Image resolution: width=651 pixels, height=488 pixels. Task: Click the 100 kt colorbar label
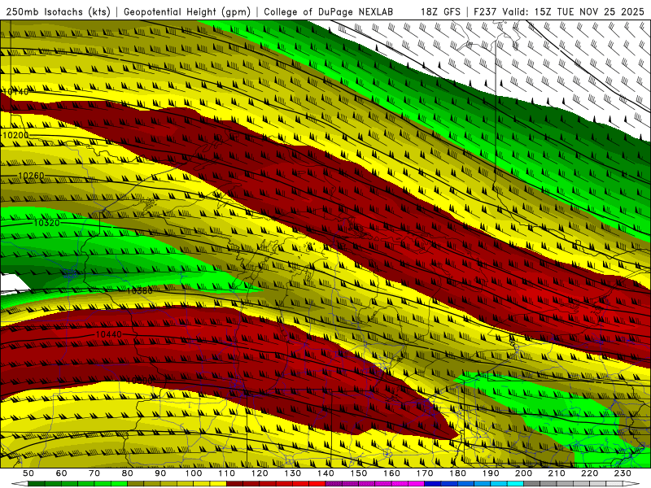pos(194,473)
